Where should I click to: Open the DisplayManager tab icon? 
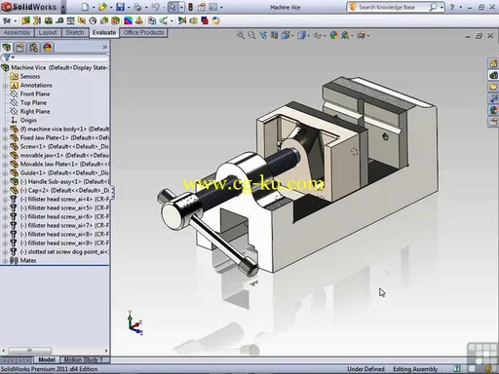(48, 48)
